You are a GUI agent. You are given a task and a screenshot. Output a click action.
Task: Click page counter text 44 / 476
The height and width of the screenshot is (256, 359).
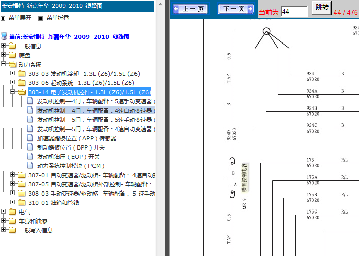(346, 12)
